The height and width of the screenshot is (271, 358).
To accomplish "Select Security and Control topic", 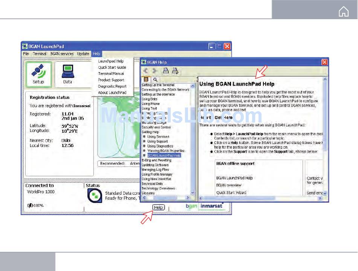I will tap(156, 127).
